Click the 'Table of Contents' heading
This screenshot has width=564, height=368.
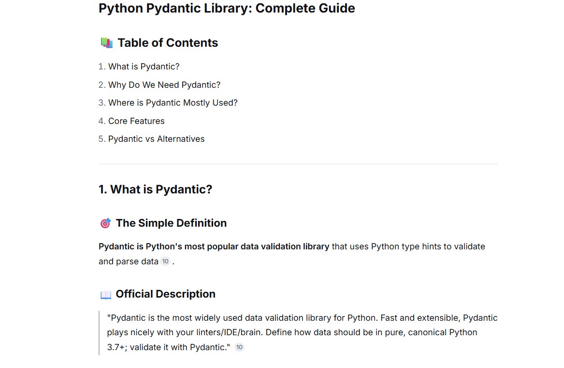tap(168, 43)
